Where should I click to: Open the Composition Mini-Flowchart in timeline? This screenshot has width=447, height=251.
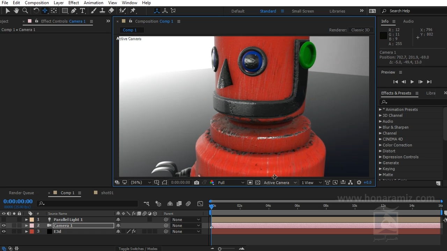coord(146,204)
